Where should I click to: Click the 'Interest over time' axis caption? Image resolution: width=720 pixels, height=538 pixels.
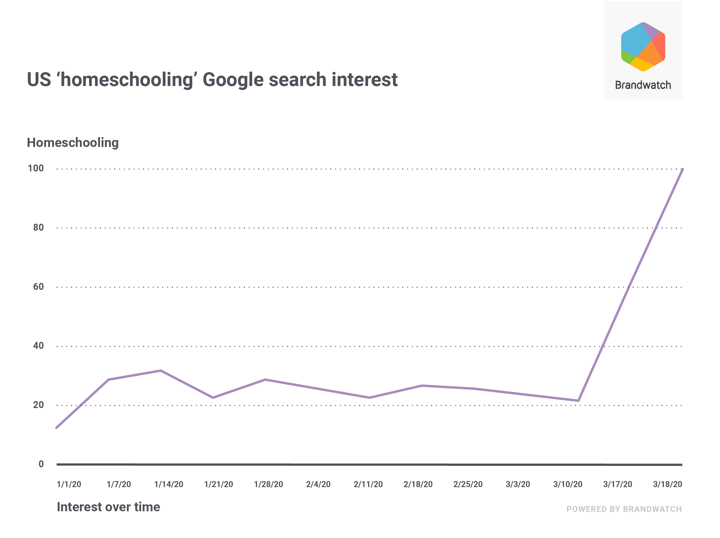[108, 507]
